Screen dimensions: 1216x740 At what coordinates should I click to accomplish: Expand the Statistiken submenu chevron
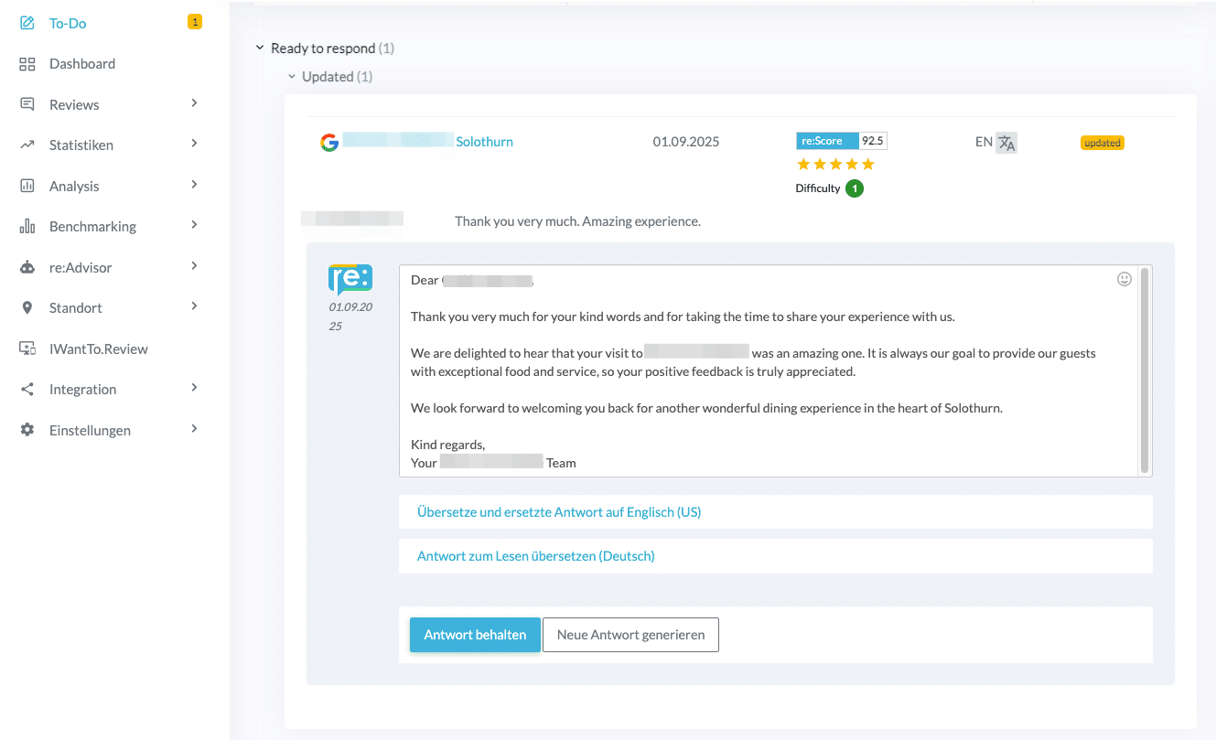click(194, 144)
